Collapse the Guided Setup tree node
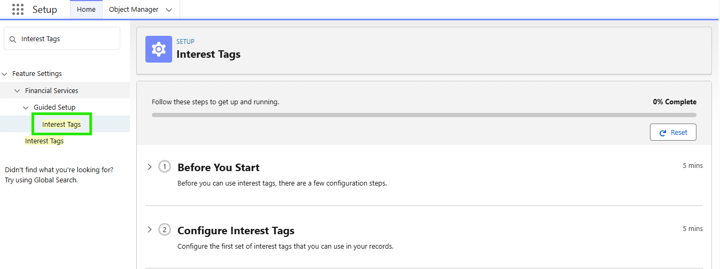 pos(26,107)
